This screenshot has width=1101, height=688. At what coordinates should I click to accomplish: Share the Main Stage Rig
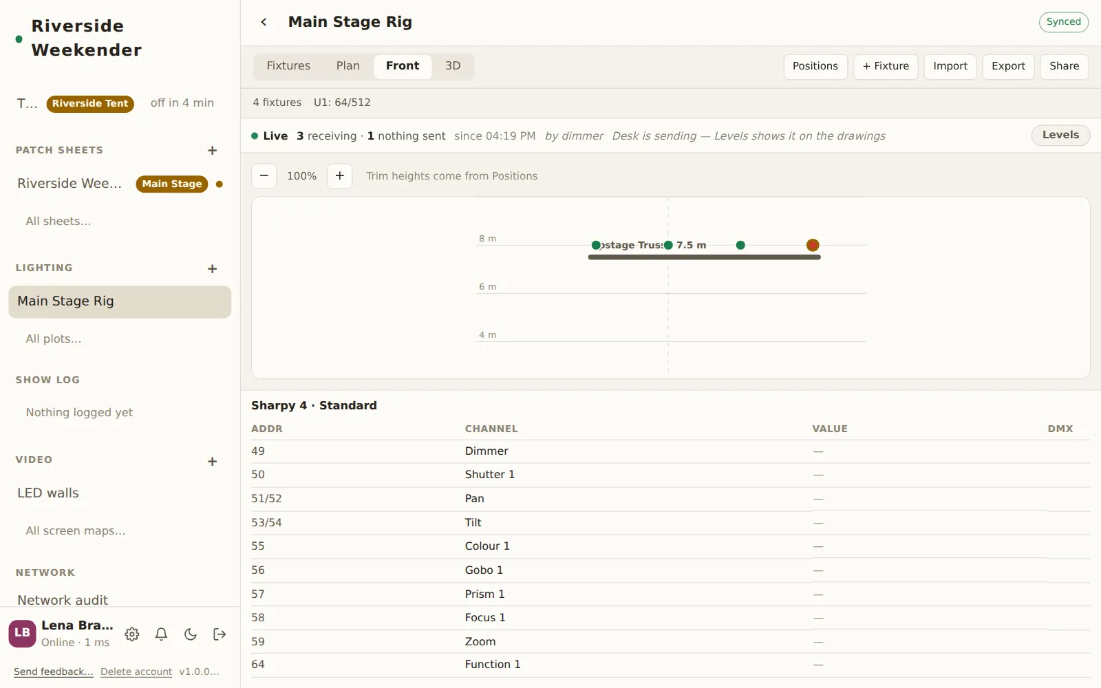[x=1065, y=67]
